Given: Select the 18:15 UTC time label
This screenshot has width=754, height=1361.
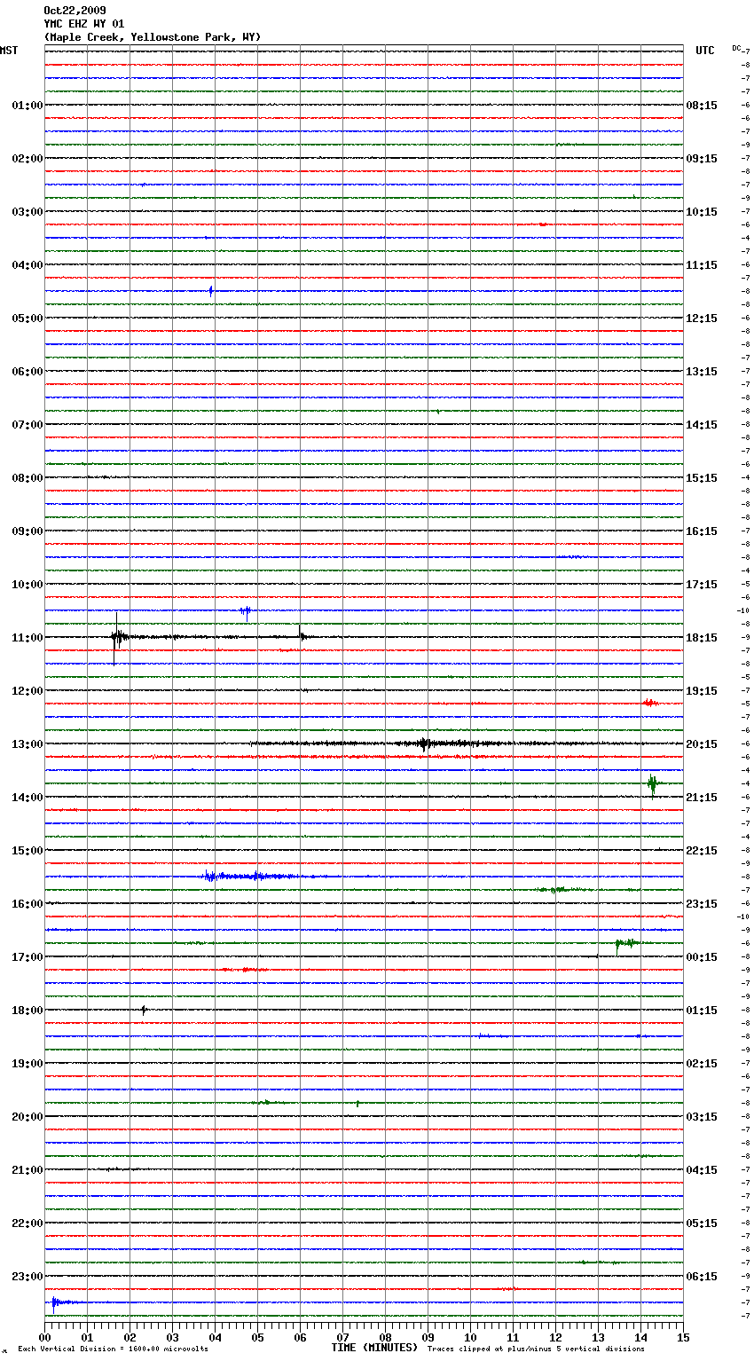Looking at the screenshot, I should pos(702,638).
